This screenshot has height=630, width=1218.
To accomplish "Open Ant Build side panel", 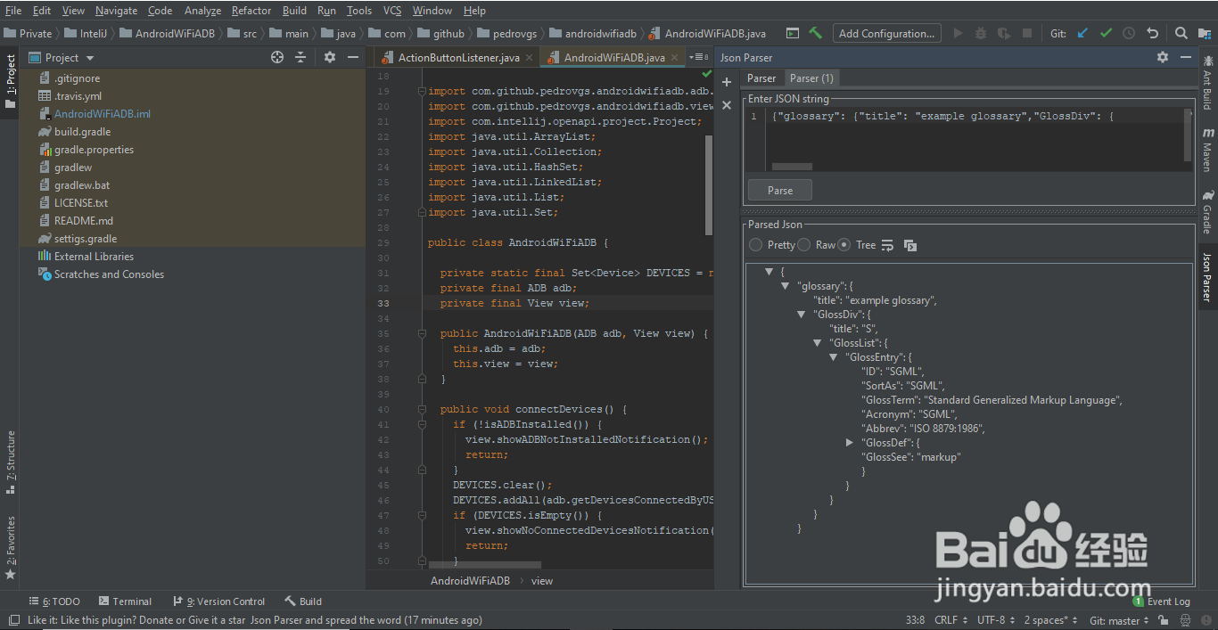I will coord(1207,82).
